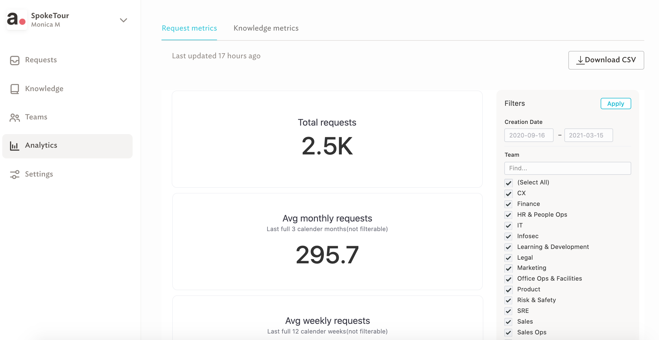The image size is (659, 340).
Task: Select the Teams people icon
Action: tap(15, 117)
